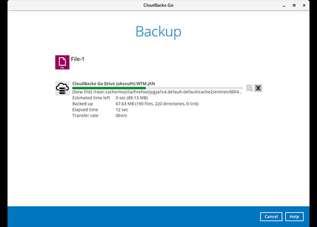Click the 67.63 MB backed up value
Viewport: 317px width, 227px height.
click(x=157, y=104)
